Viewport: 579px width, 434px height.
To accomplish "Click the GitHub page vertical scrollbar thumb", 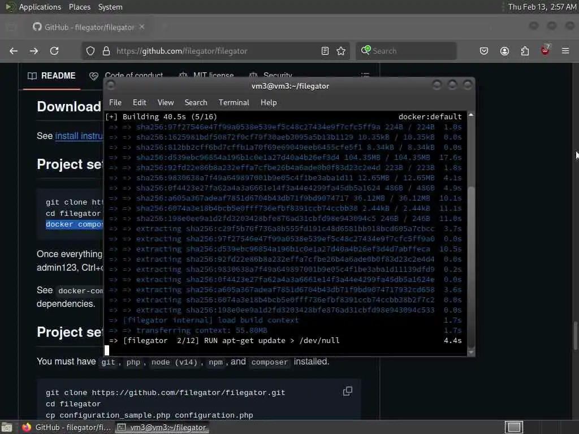I will click(x=575, y=335).
